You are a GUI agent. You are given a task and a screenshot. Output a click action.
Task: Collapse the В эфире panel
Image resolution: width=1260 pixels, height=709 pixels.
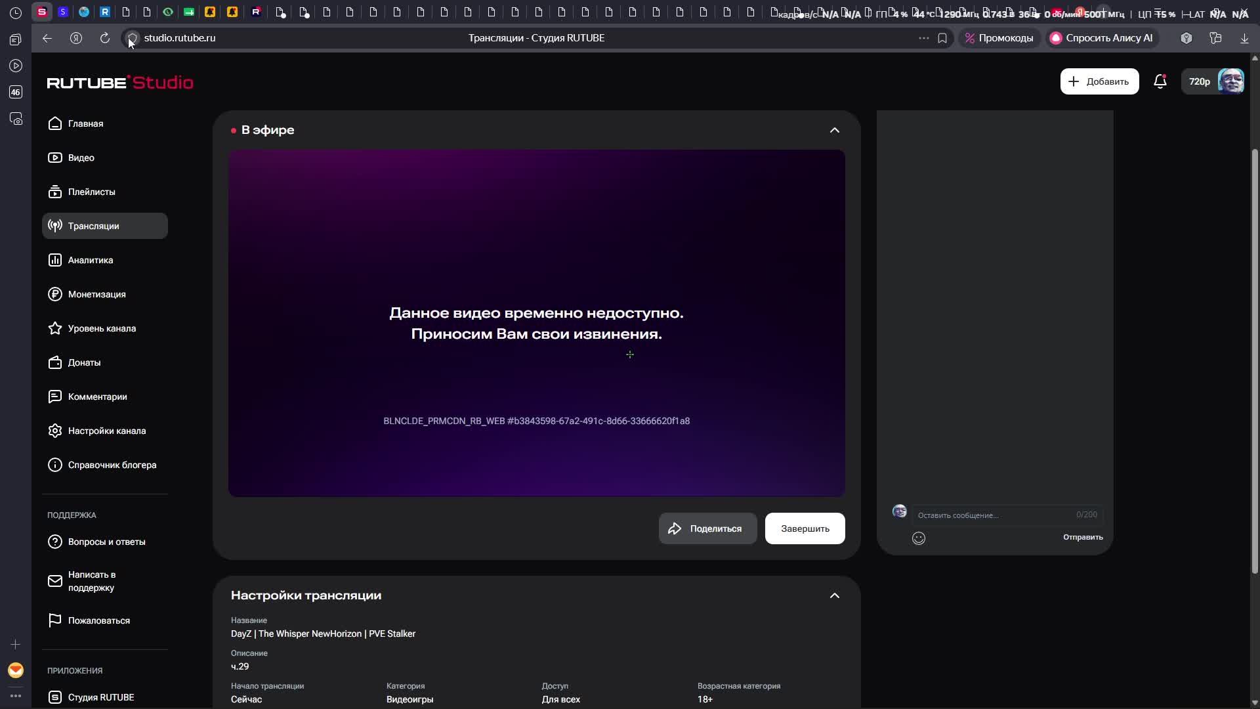point(835,130)
